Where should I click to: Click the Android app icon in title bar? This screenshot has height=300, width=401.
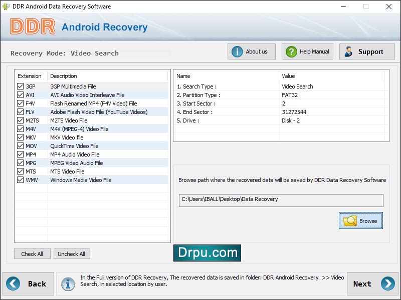pos(6,6)
